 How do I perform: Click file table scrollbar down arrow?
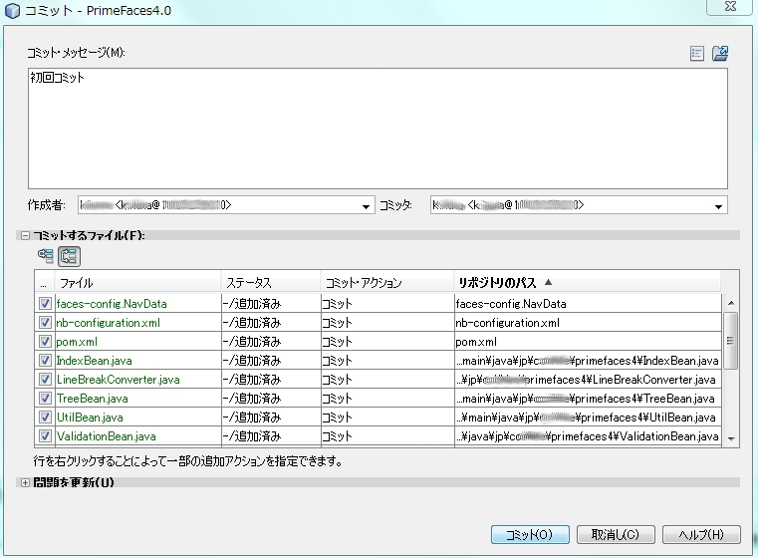point(731,438)
